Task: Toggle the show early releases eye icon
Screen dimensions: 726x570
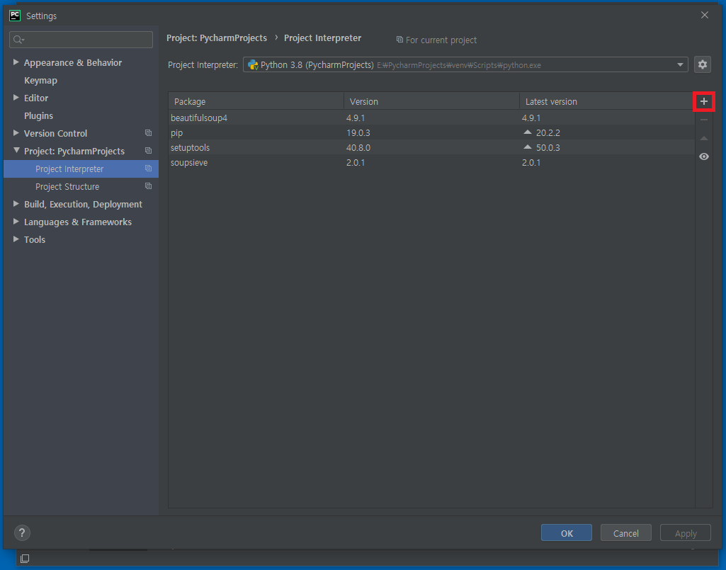Action: tap(704, 156)
